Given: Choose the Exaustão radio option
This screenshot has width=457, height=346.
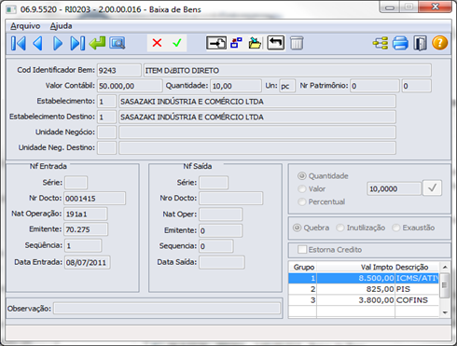Looking at the screenshot, I should point(395,228).
